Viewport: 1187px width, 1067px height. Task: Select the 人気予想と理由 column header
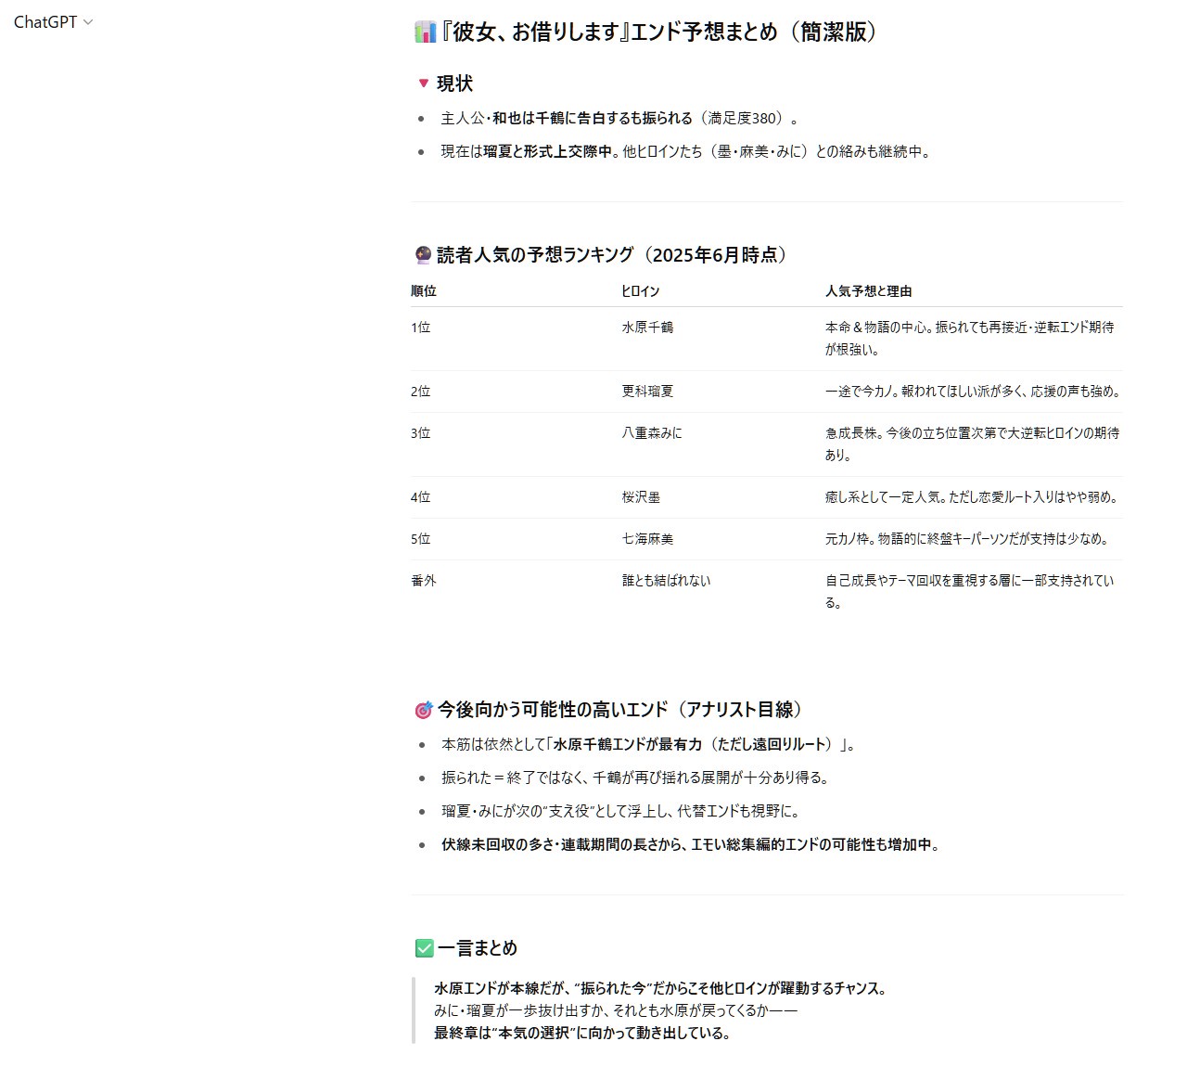(869, 291)
